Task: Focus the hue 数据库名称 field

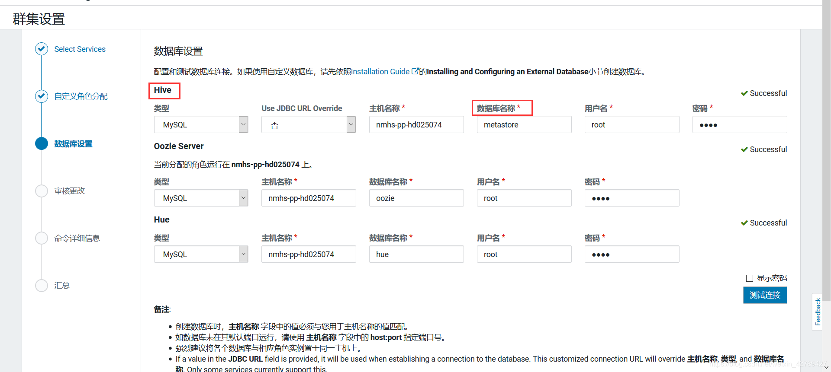Action: [x=416, y=254]
